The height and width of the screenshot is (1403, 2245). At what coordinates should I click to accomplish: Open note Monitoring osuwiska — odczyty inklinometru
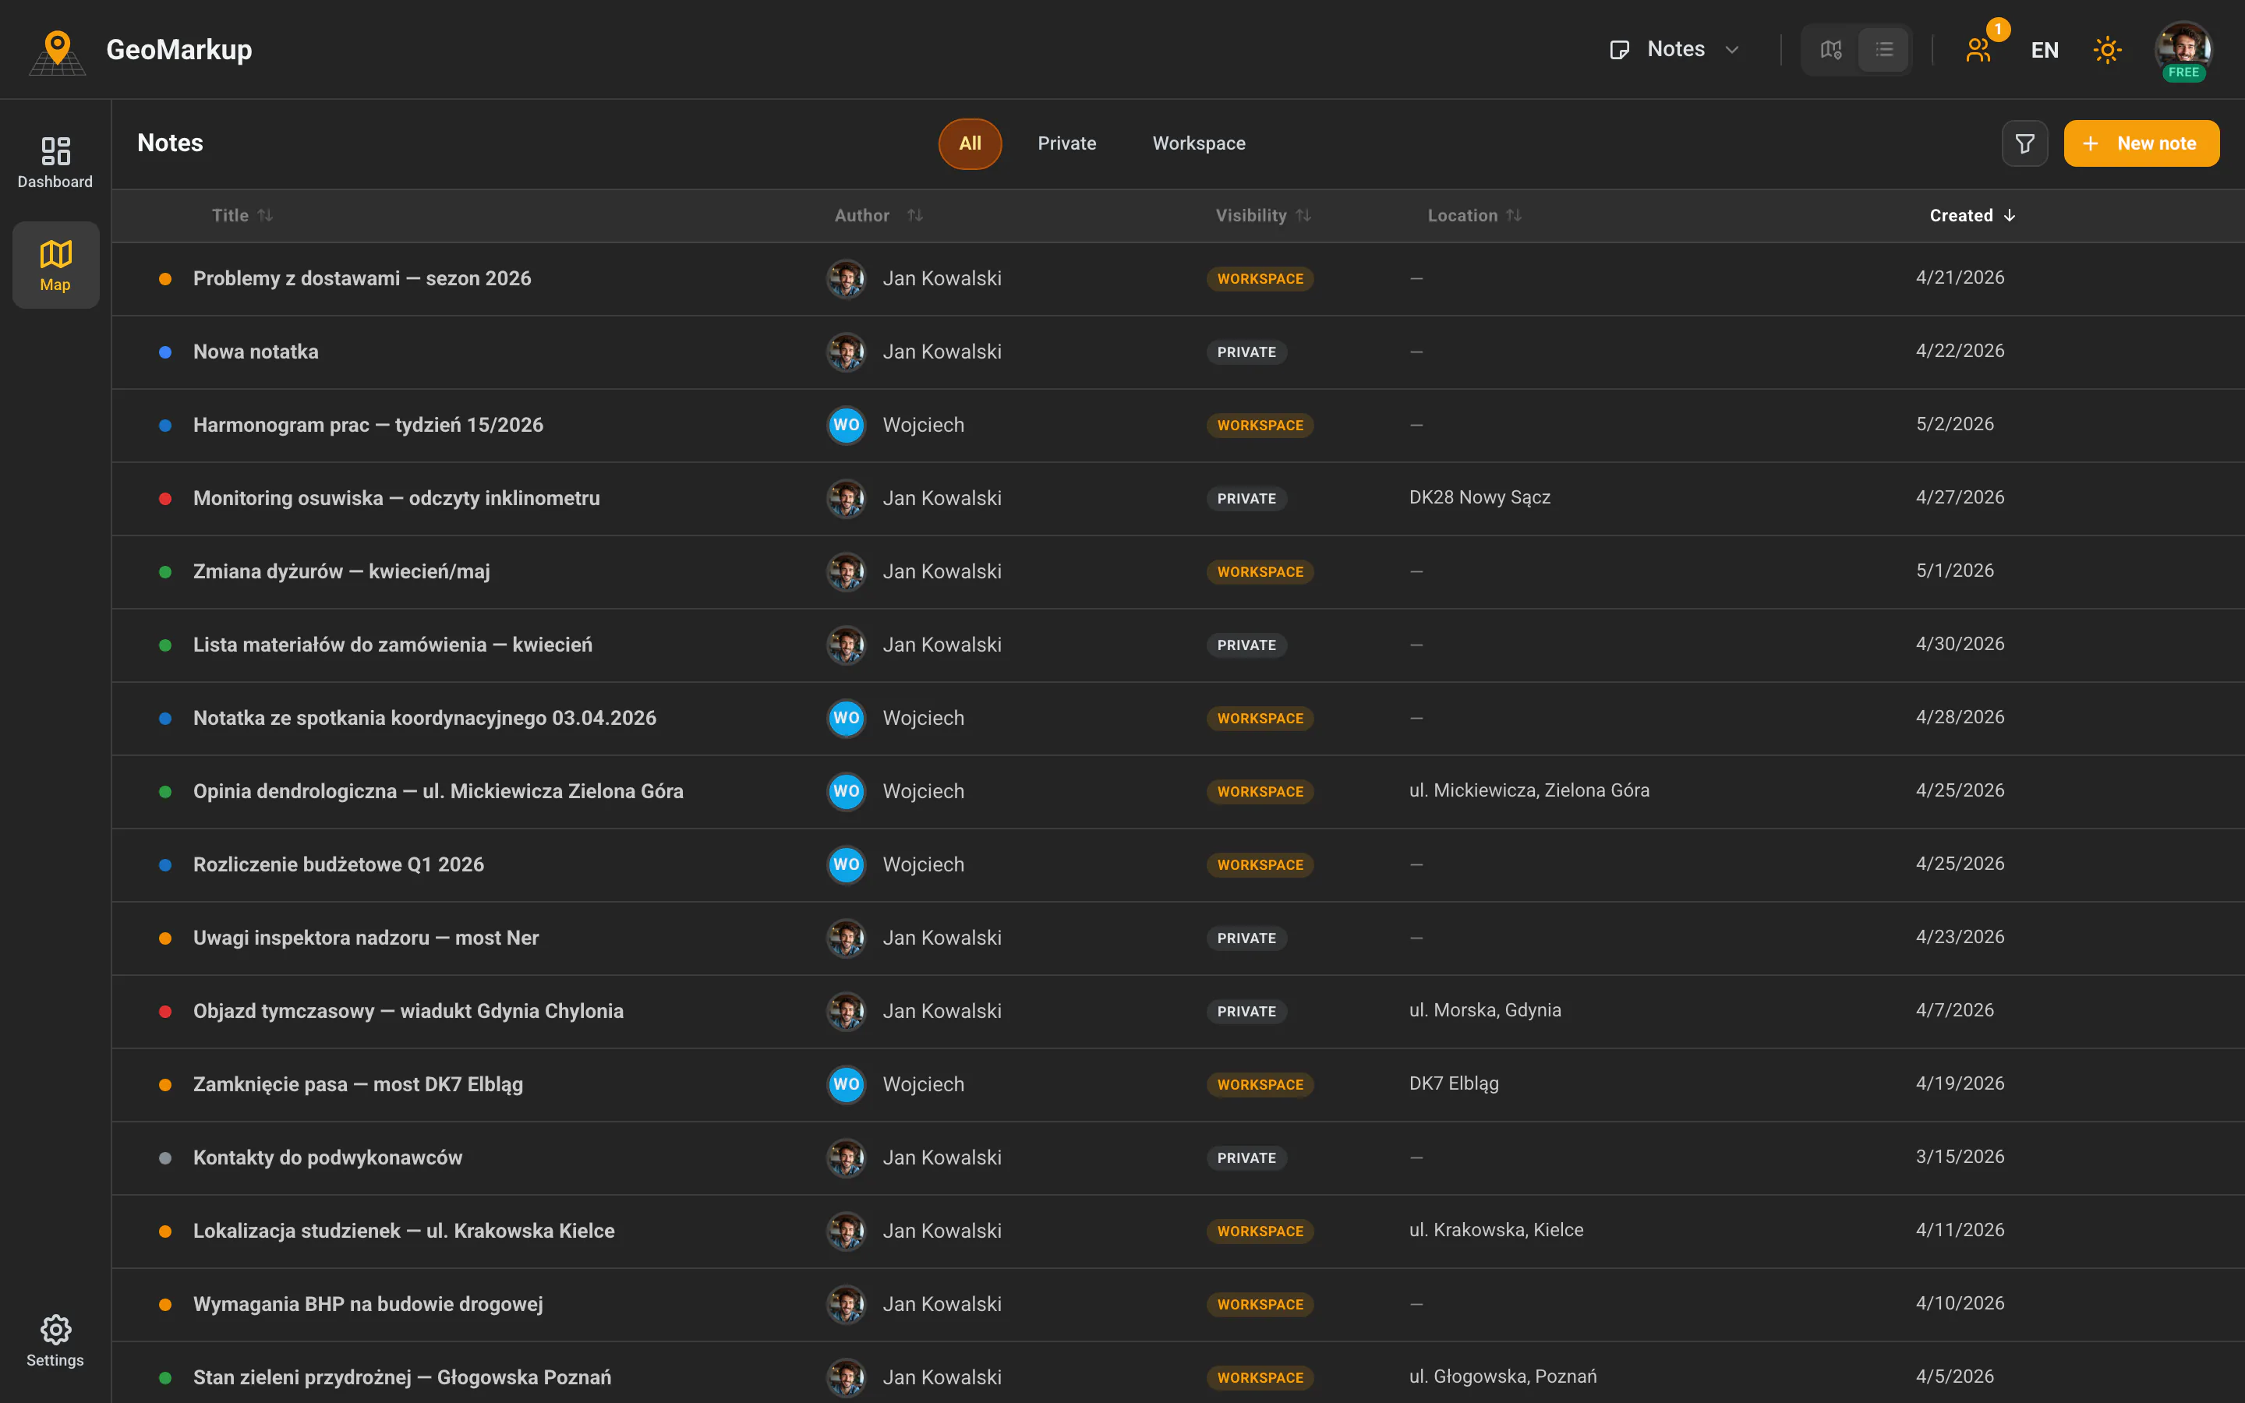[x=396, y=498]
